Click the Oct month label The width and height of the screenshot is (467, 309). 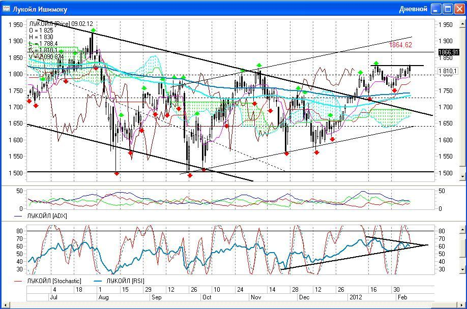pyautogui.click(x=207, y=297)
